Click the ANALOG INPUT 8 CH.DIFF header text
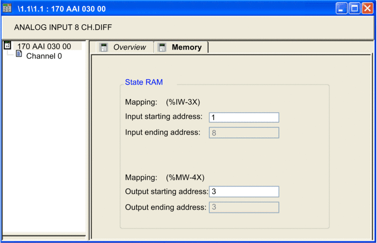 pos(63,27)
